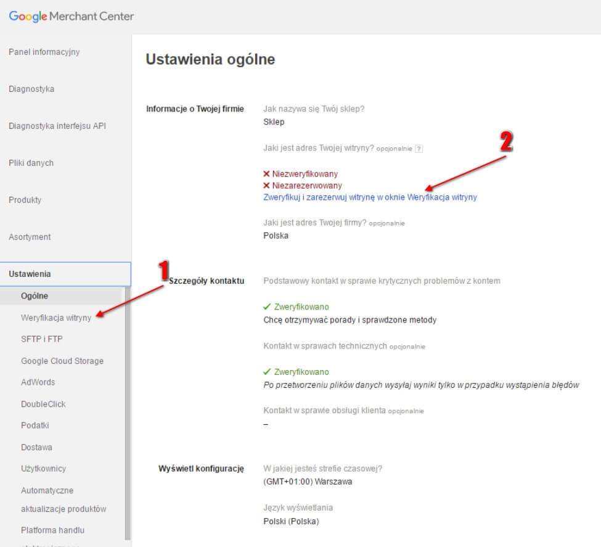Click Zweryfikuj i zarezerwuj witrynę link
Image resolution: width=601 pixels, height=547 pixels.
370,197
